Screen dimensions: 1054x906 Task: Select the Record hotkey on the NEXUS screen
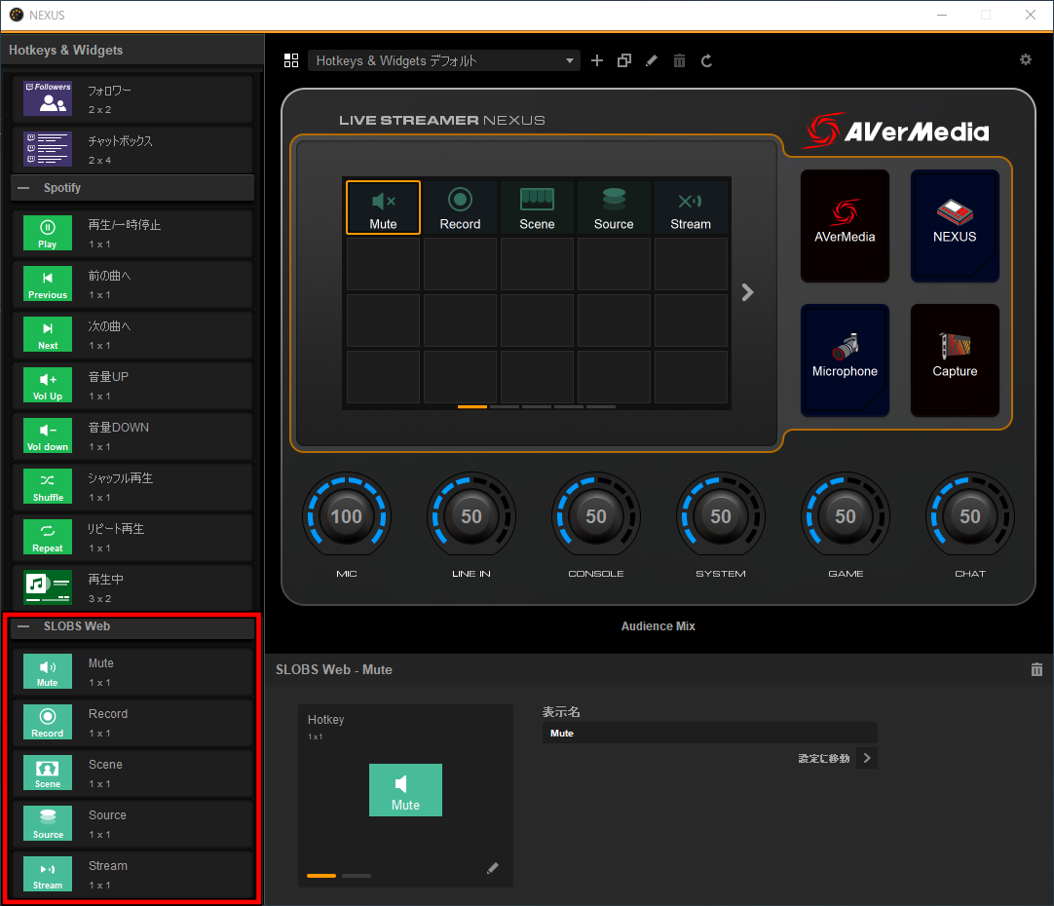461,207
